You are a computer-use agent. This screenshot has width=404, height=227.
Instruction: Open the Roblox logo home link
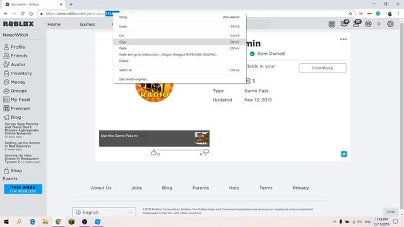point(18,24)
